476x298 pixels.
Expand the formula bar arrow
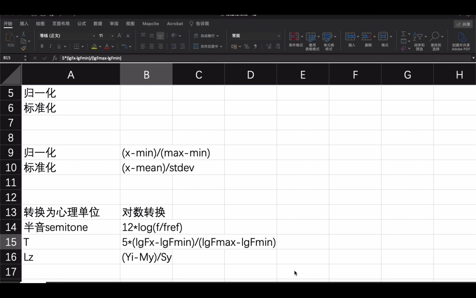click(473, 58)
